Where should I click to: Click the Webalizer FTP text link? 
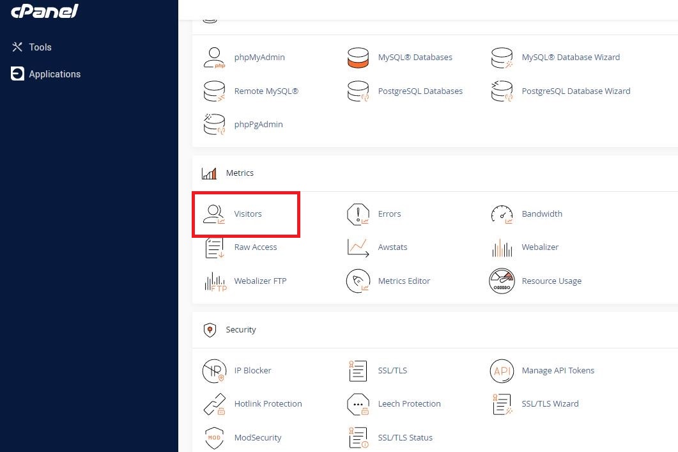(260, 281)
